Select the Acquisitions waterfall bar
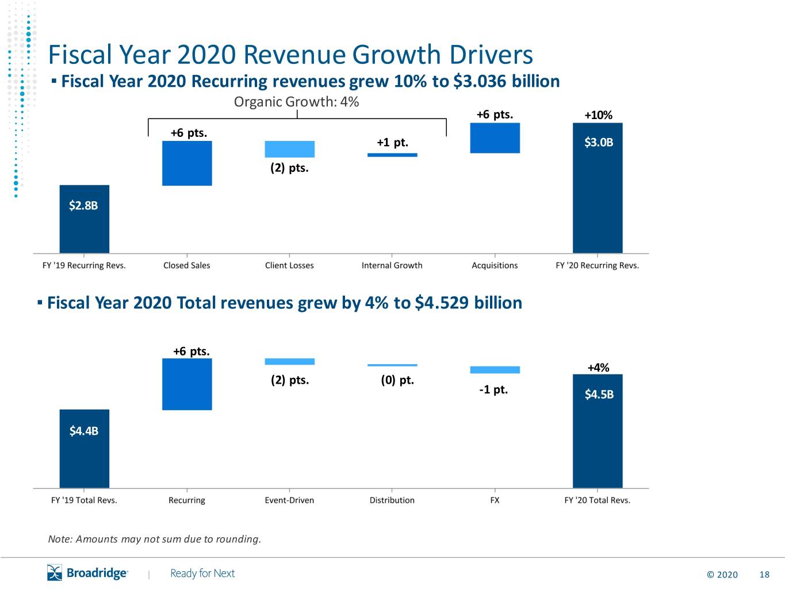 pyautogui.click(x=495, y=138)
